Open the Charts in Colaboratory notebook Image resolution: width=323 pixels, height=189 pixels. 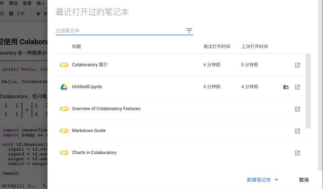pos(94,153)
